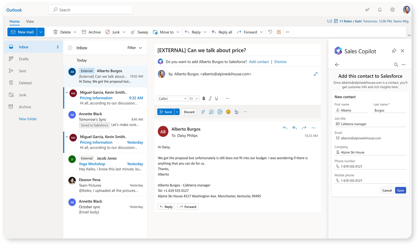Toggle bold formatting in reply
The width and height of the screenshot is (419, 246).
click(x=204, y=98)
